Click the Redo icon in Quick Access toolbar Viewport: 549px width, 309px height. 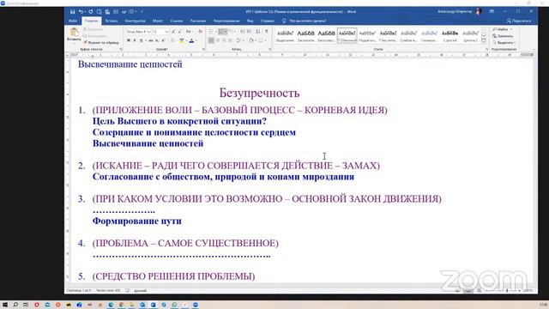coord(91,11)
